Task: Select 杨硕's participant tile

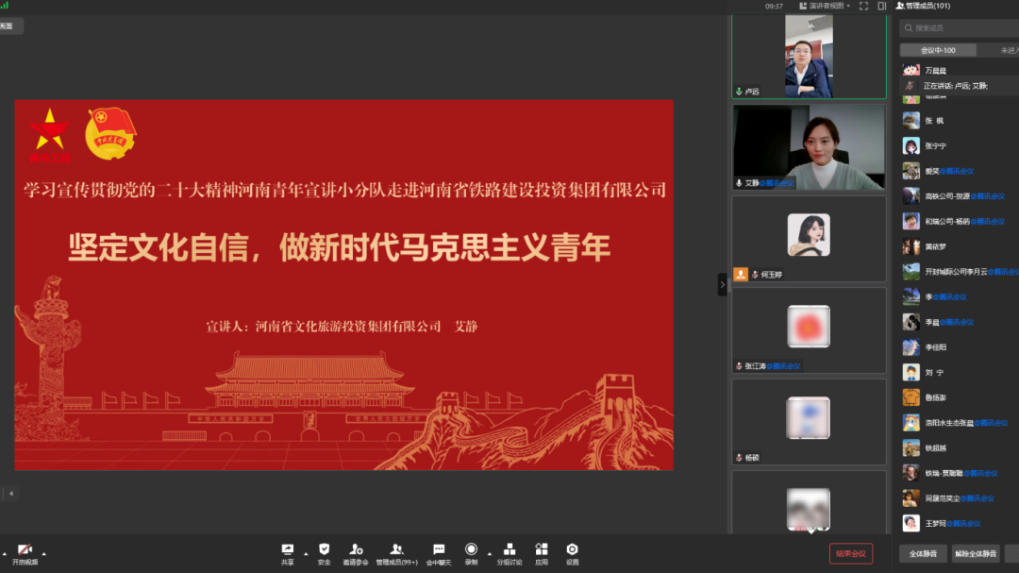Action: coord(810,422)
